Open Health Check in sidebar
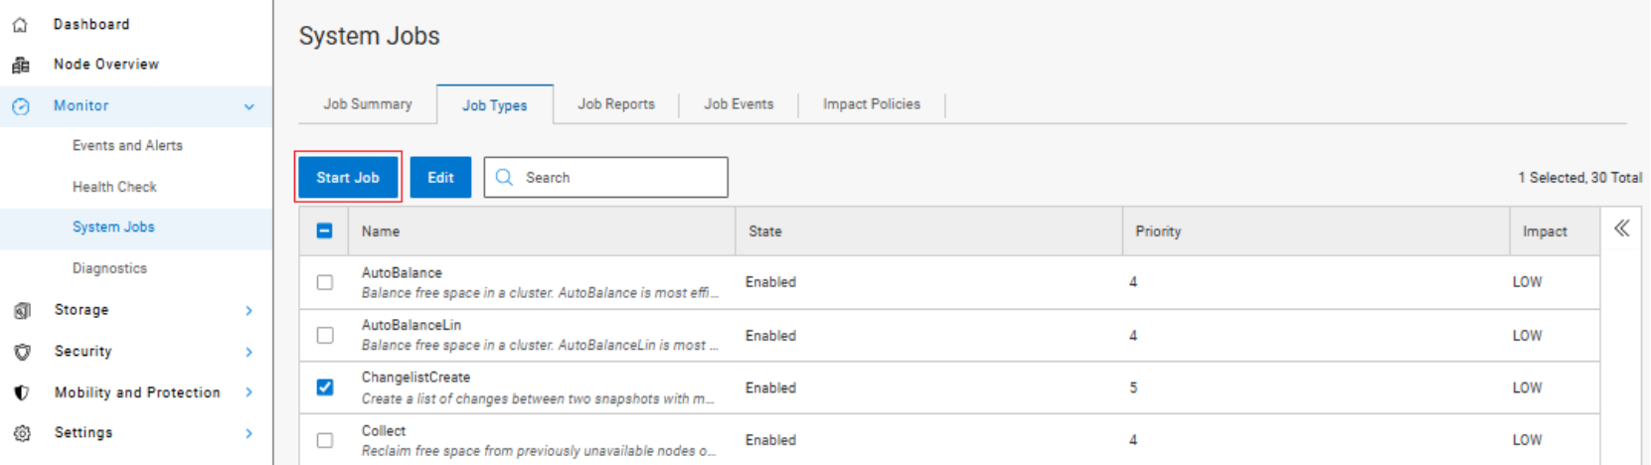Screen dimensions: 1651x465 click(114, 187)
